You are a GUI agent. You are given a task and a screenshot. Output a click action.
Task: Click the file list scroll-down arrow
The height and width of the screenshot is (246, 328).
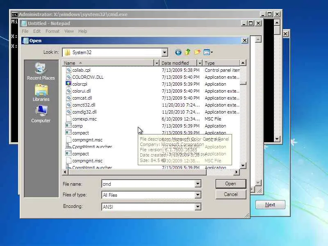(x=243, y=166)
